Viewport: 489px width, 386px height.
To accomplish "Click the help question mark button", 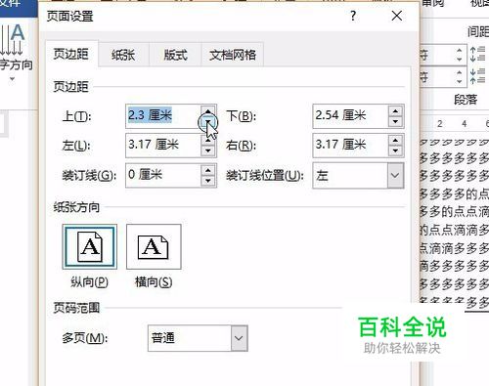I will click(x=353, y=16).
